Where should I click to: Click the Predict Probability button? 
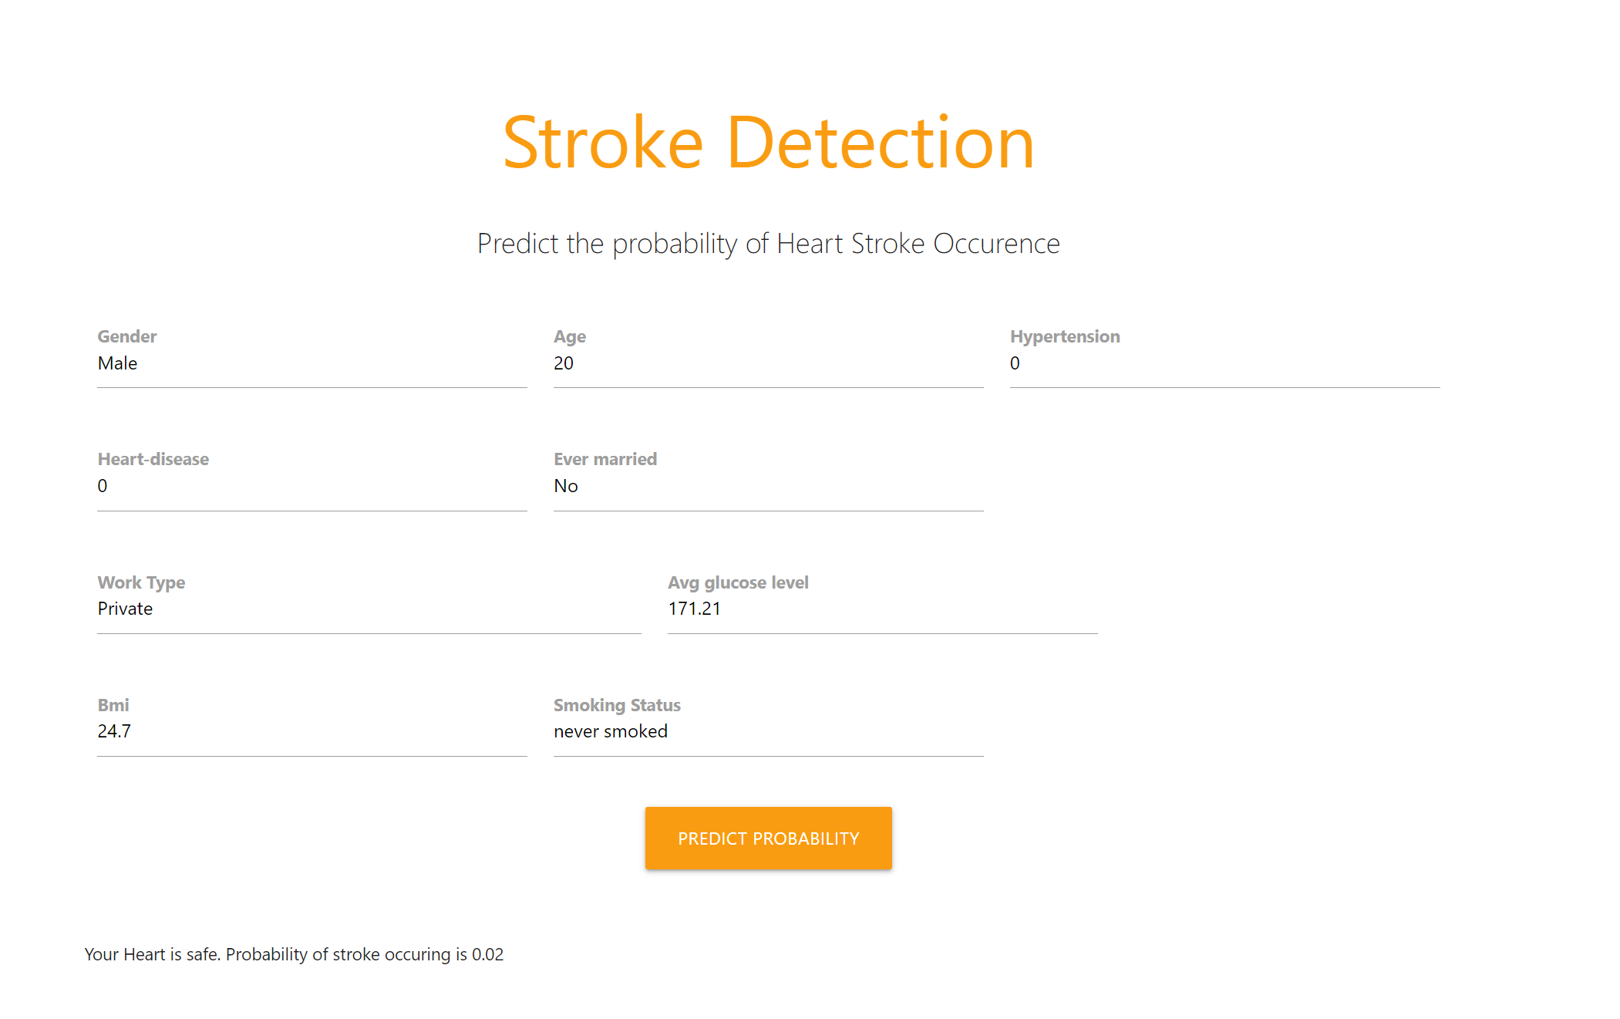(768, 838)
